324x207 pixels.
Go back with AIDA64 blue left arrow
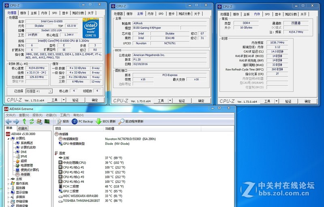9,122
